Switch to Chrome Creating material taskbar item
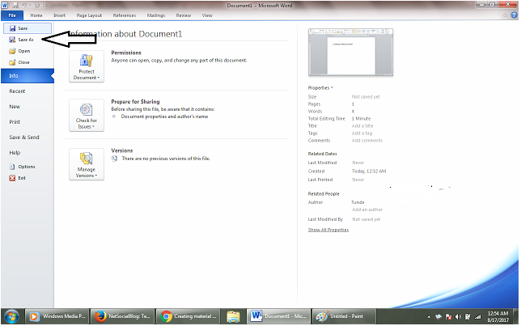 tap(188, 316)
